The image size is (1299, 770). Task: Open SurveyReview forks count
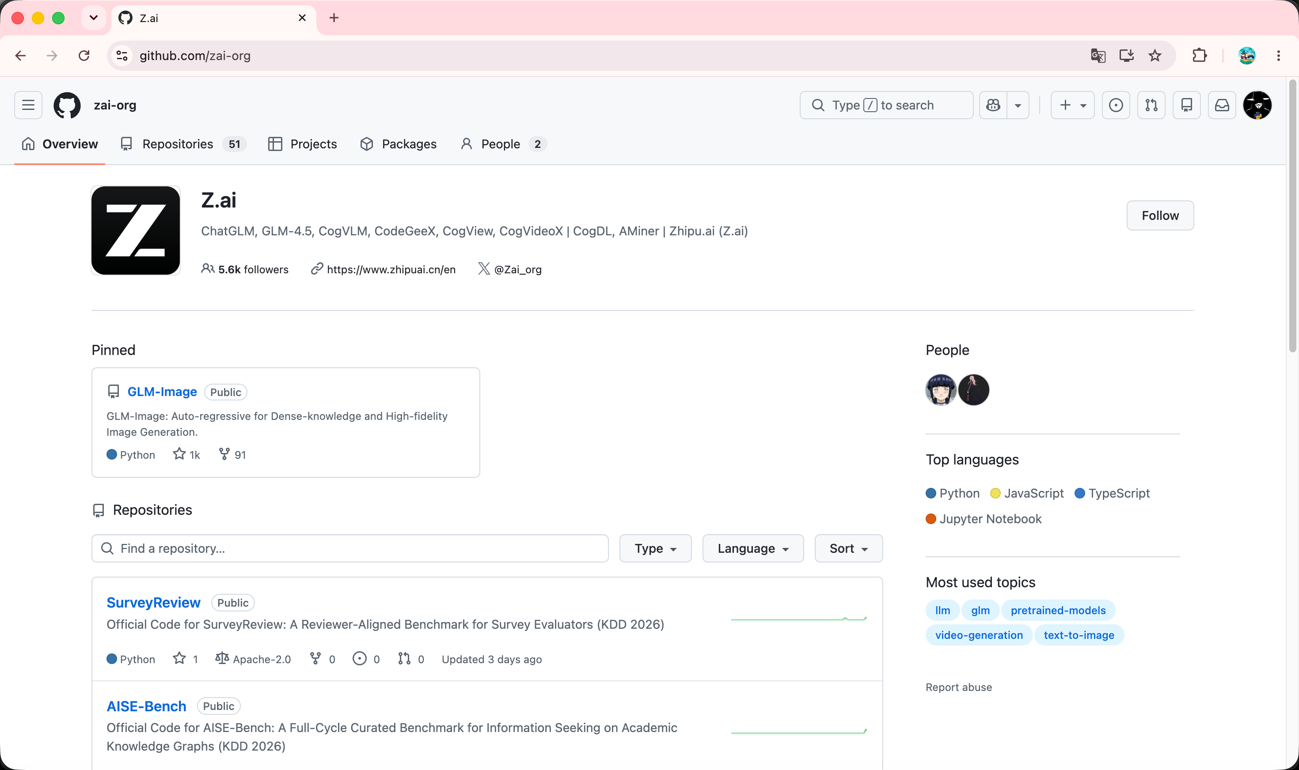323,659
